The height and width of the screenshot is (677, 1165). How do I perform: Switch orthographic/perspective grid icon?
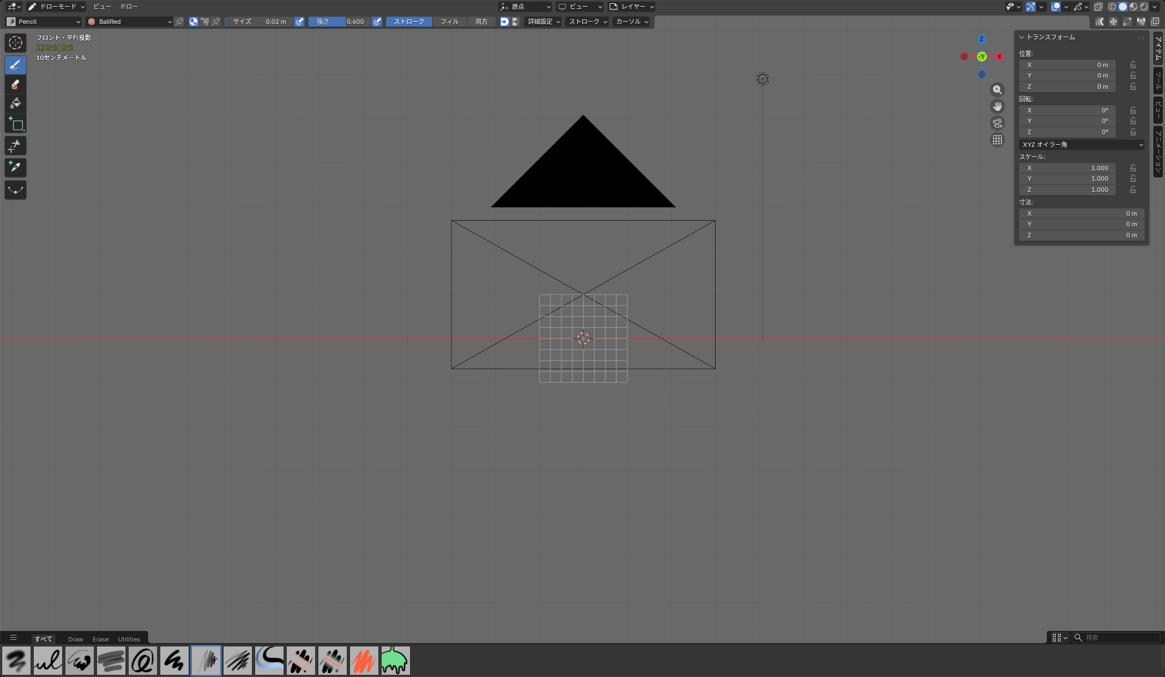[997, 140]
